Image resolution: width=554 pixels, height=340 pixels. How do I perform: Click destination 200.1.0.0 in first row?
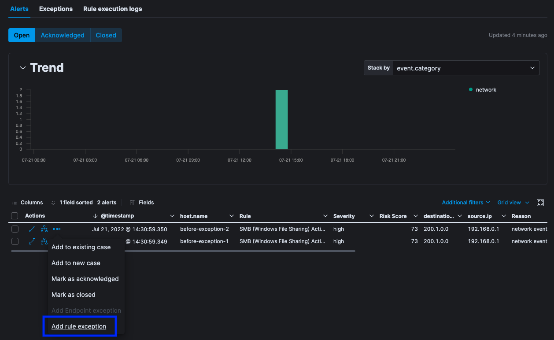click(436, 229)
